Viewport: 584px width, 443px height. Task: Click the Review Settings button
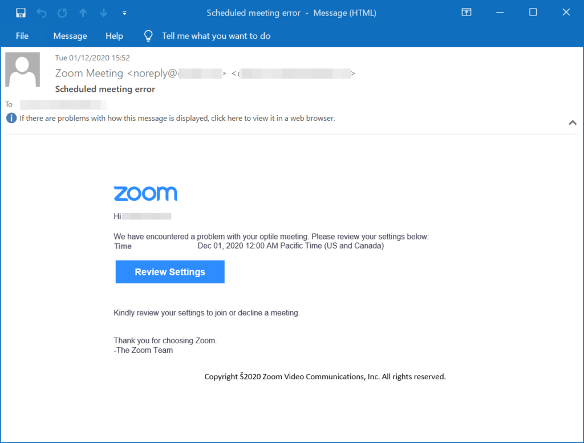coord(170,272)
